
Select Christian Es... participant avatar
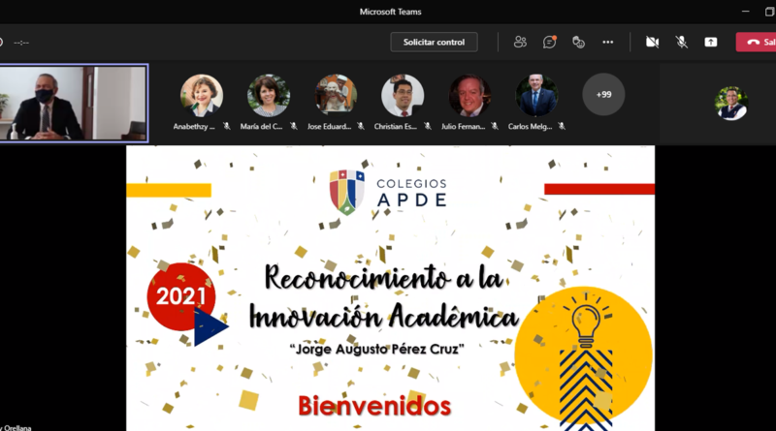403,95
